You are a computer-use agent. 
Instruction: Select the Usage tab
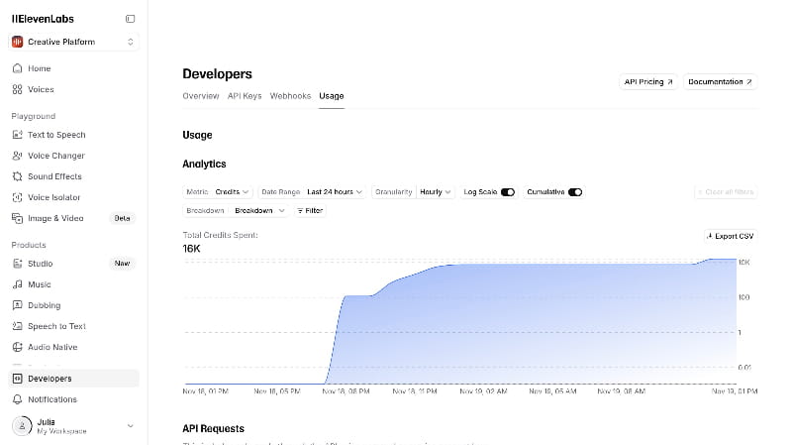click(x=332, y=96)
